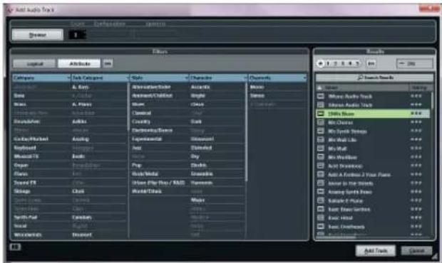Select the Country style filter
This screenshot has height=263, width=442.
tap(141, 122)
